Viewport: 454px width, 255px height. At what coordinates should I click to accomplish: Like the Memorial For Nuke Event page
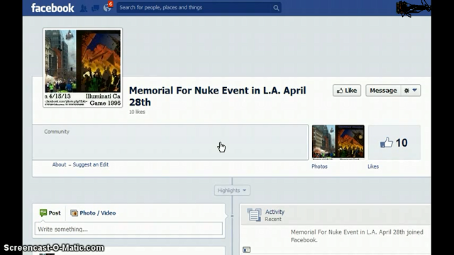347,91
